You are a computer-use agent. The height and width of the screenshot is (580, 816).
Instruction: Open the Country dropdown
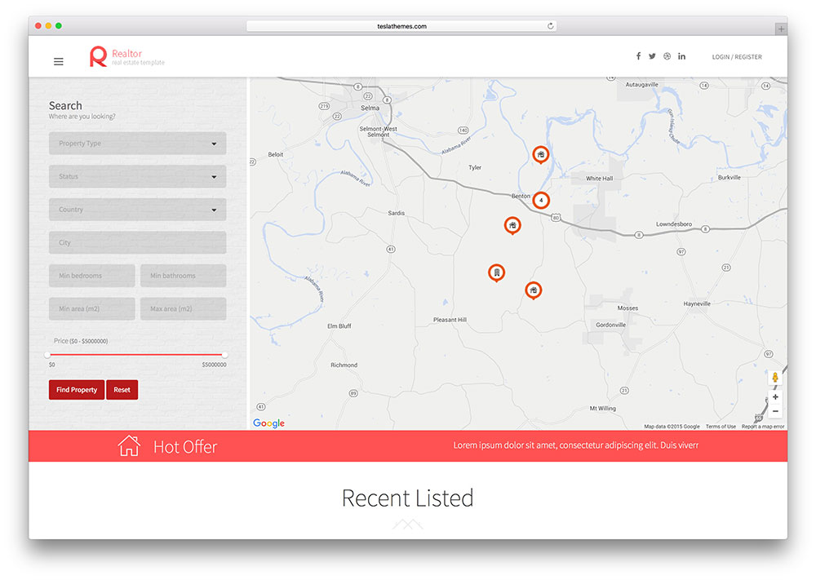[137, 210]
